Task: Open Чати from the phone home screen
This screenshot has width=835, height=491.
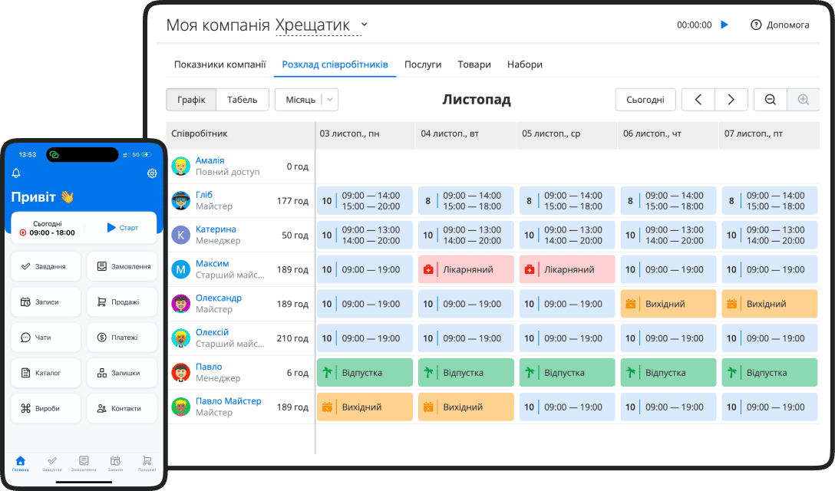Action: pos(45,338)
